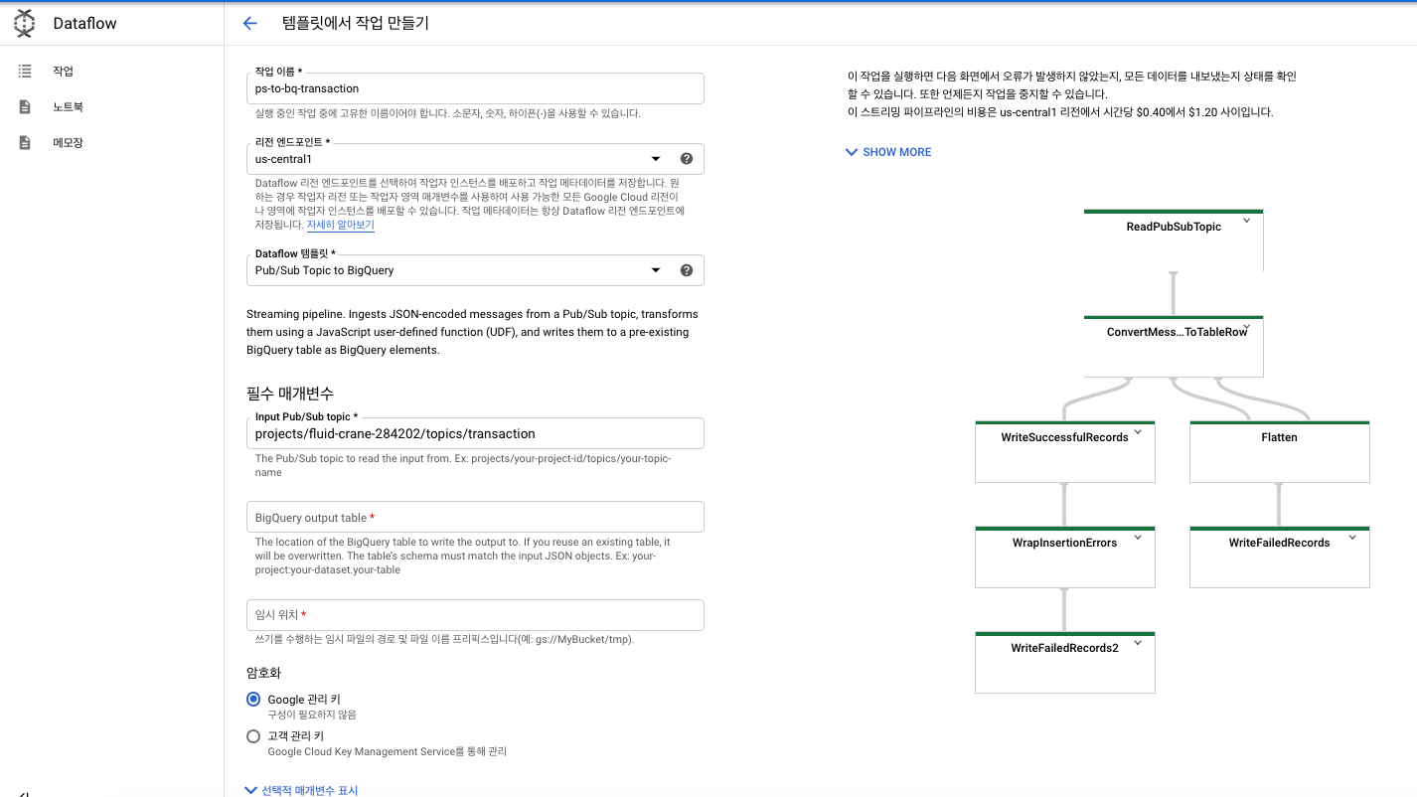Go back with the left arrow icon
The height and width of the screenshot is (797, 1417).
[250, 23]
